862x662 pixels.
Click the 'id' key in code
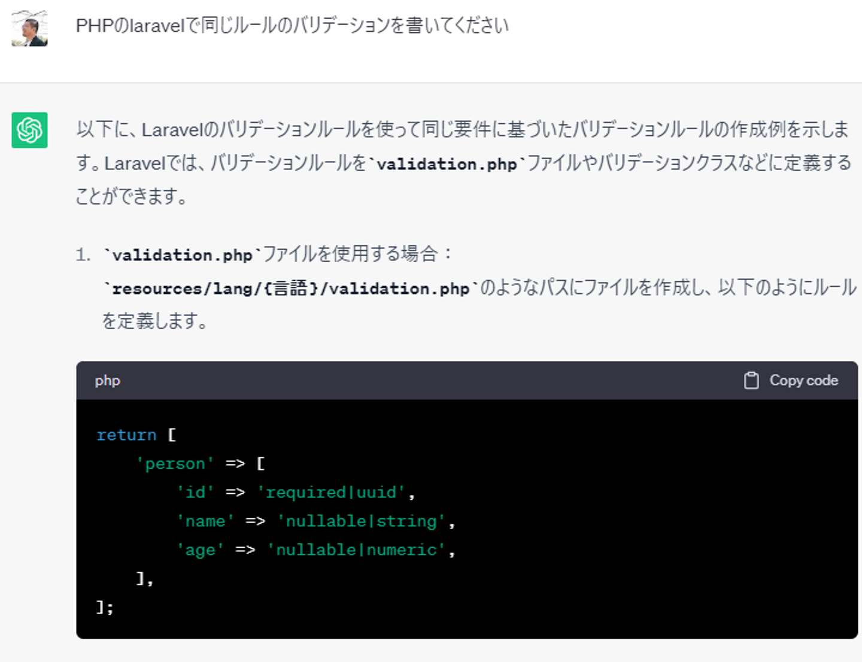tap(195, 493)
